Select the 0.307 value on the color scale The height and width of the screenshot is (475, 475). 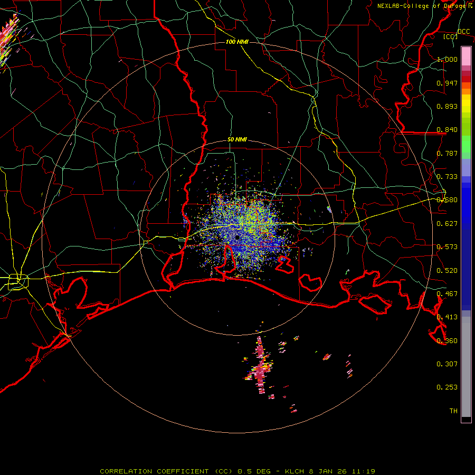447,364
